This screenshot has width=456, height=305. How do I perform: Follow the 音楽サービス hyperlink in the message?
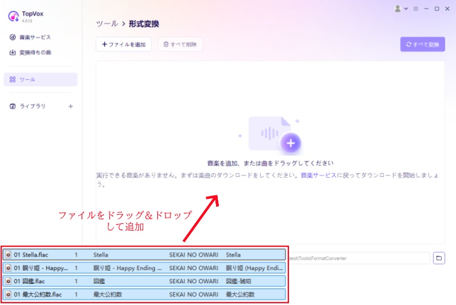[x=319, y=175]
